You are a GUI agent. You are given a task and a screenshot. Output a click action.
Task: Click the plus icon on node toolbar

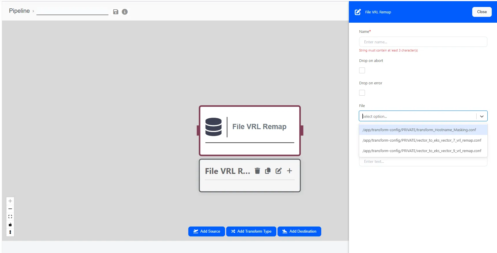pyautogui.click(x=289, y=171)
